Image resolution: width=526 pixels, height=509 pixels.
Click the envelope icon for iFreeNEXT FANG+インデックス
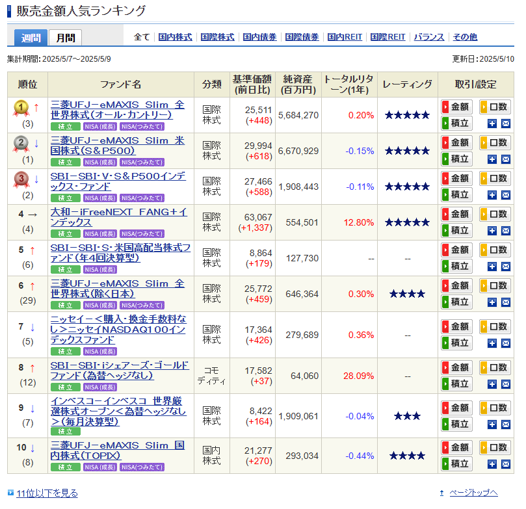[x=506, y=231]
